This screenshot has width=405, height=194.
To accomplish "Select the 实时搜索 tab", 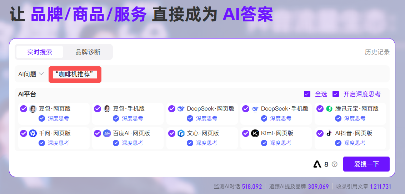I will coord(40,52).
